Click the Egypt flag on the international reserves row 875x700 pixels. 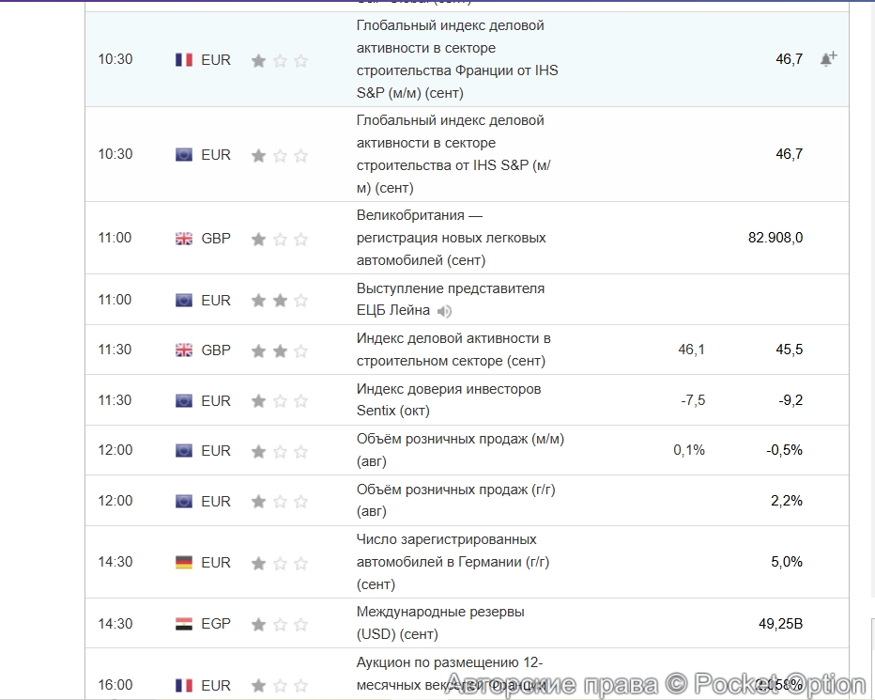click(x=183, y=623)
